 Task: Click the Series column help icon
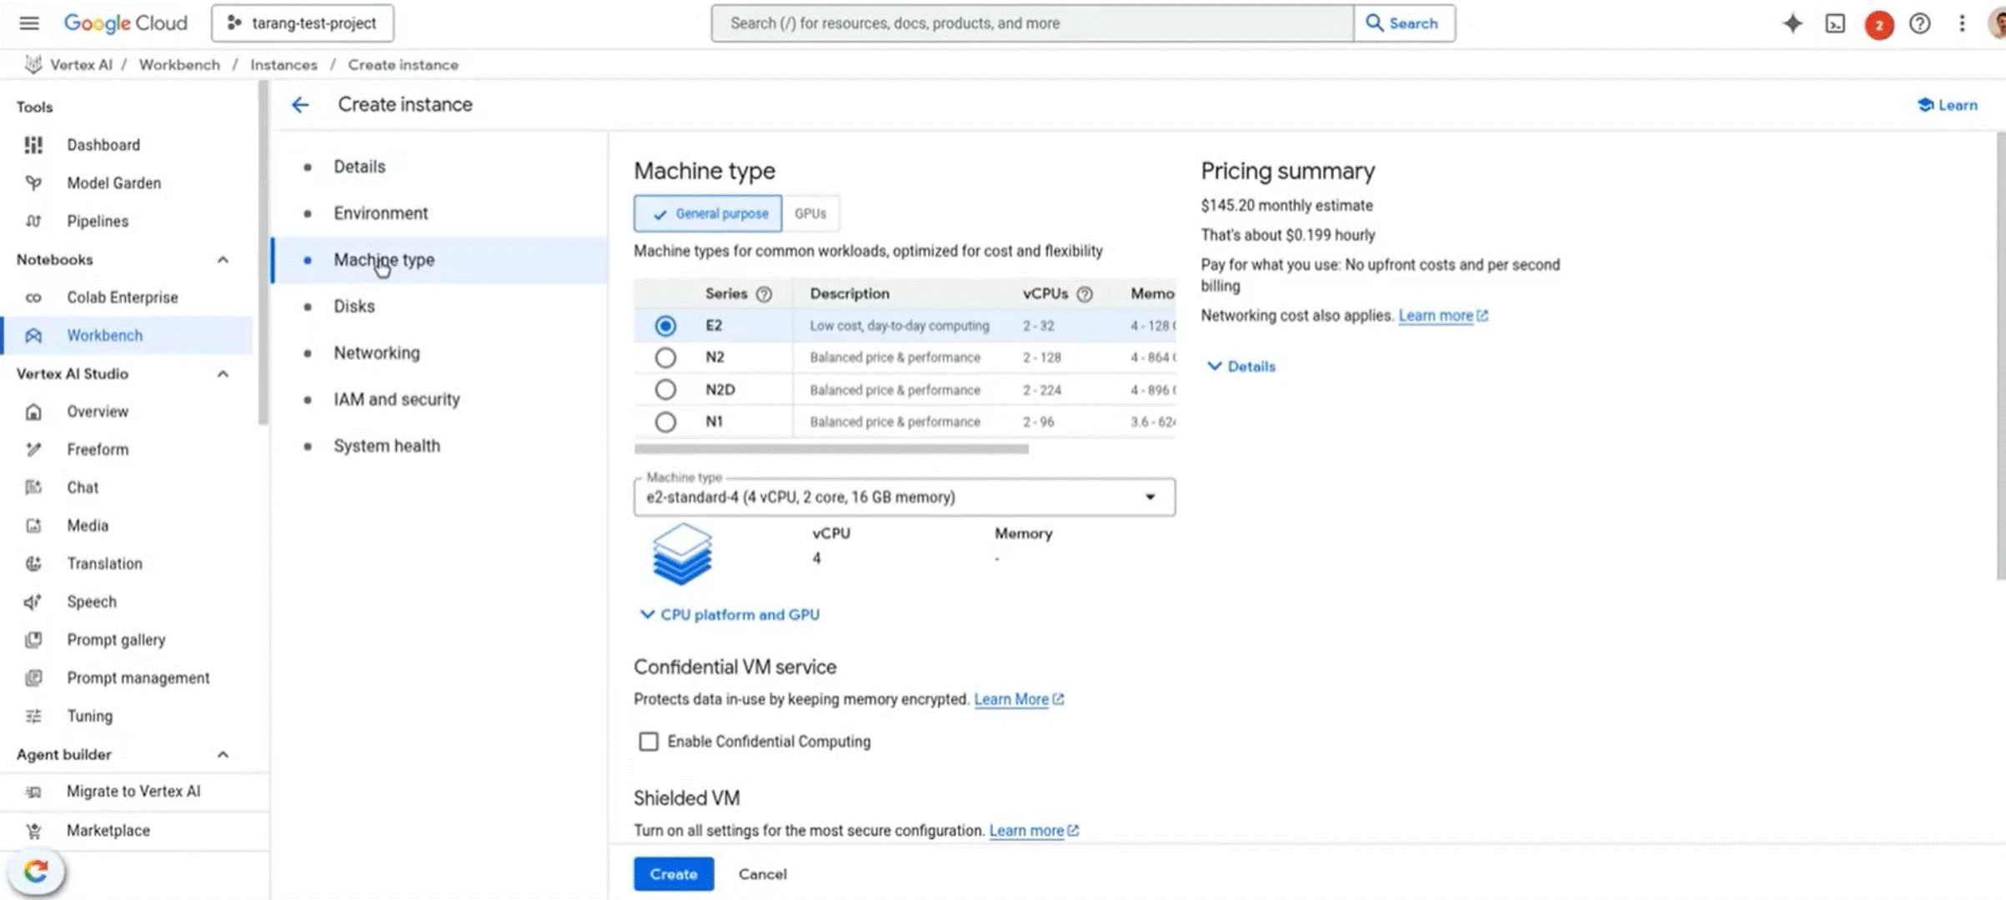(x=764, y=294)
